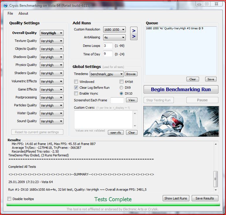The width and height of the screenshot is (226, 215).
Task: Expand the Postprocessing dropdown
Action: pos(52,98)
